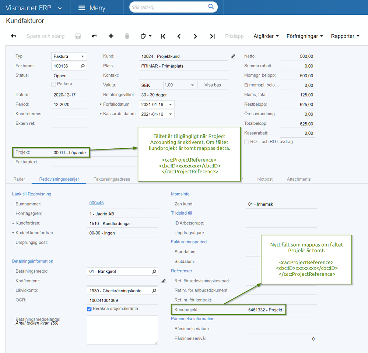Open the Åtgärder dropdown menu
Image resolution: width=368 pixels, height=353 pixels.
click(x=266, y=36)
